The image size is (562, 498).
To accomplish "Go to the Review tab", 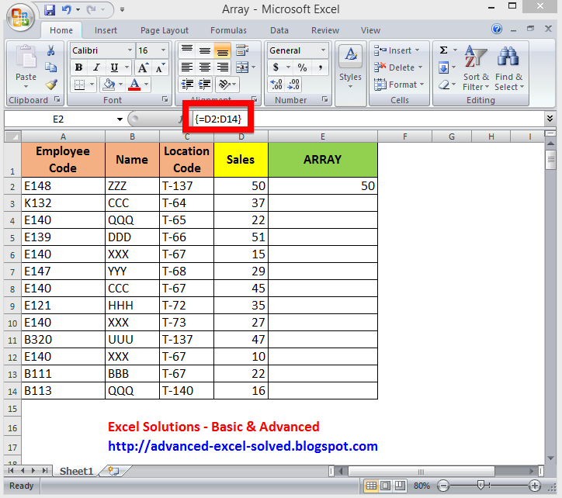I will 325,30.
